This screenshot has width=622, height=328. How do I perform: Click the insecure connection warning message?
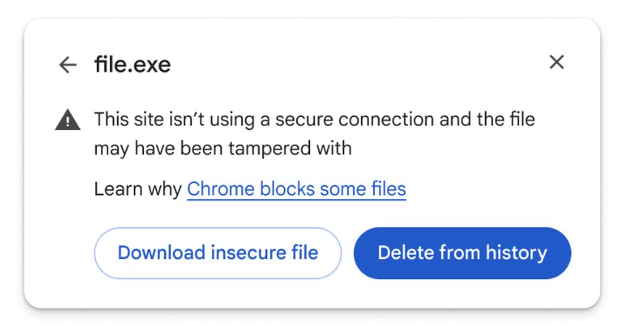(x=314, y=119)
